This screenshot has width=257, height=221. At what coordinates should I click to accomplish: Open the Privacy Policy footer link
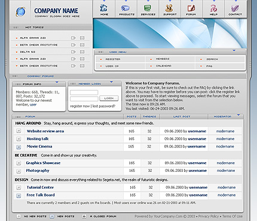(x=209, y=216)
